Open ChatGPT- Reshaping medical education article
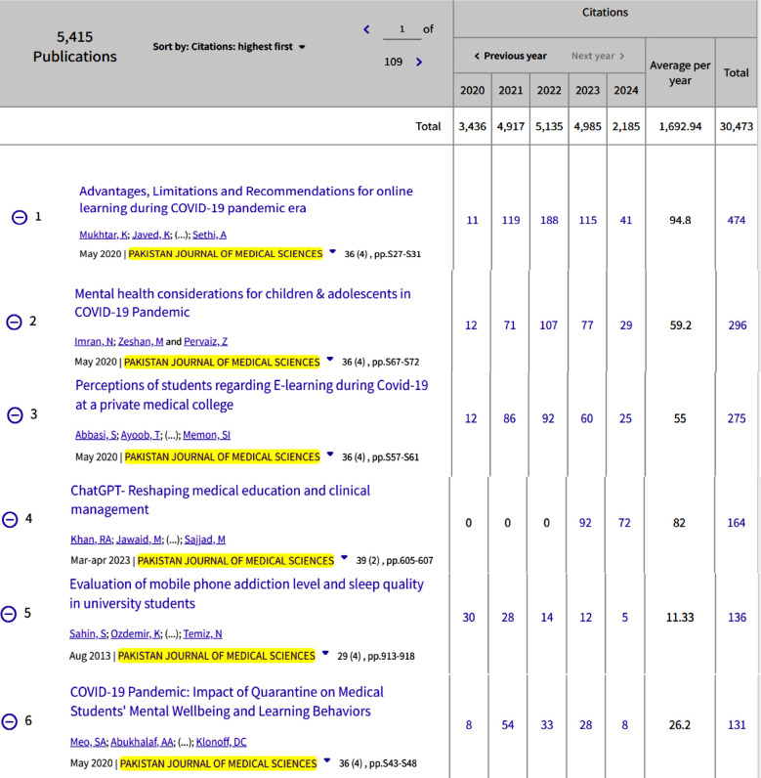The height and width of the screenshot is (778, 761). (220, 499)
